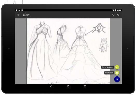Favorite the sketch with the heart icon
This screenshot has width=136, height=96.
(113, 15)
